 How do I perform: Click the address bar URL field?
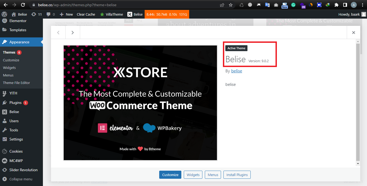pos(124,5)
